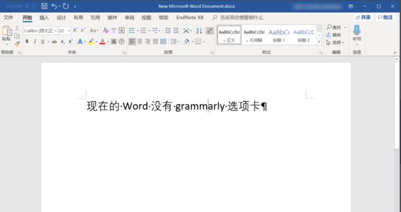
Task: Open the Customize Quick Access Toolbar dropdown
Action: point(75,7)
